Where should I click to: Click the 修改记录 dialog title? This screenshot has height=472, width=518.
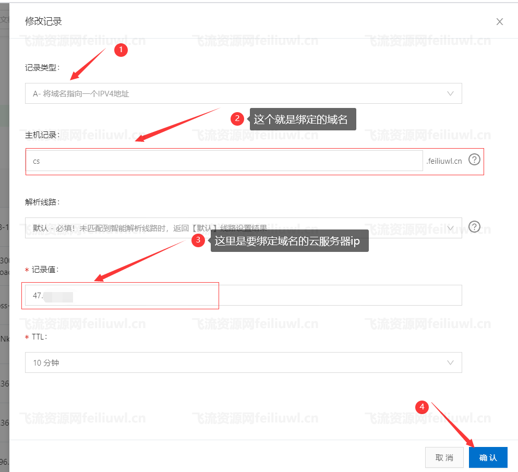pos(44,21)
